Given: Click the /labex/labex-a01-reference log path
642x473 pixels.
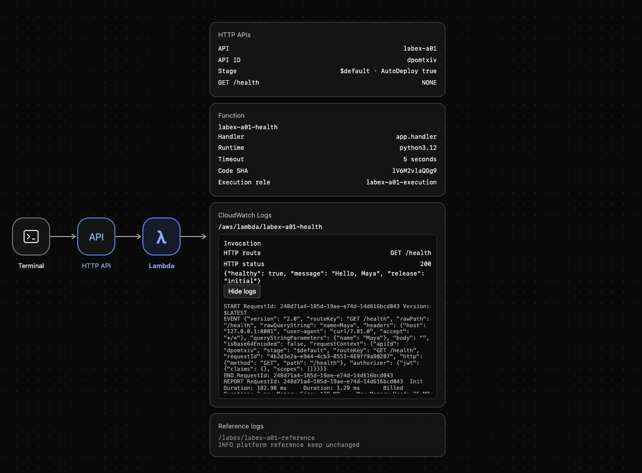Looking at the screenshot, I should (266, 438).
